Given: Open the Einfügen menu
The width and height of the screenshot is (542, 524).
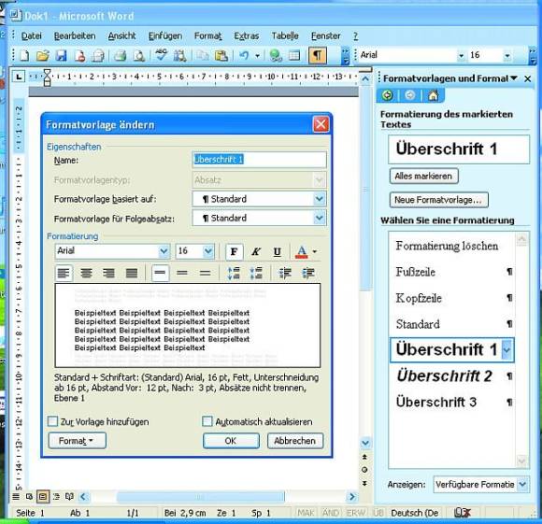Looking at the screenshot, I should pos(165,35).
